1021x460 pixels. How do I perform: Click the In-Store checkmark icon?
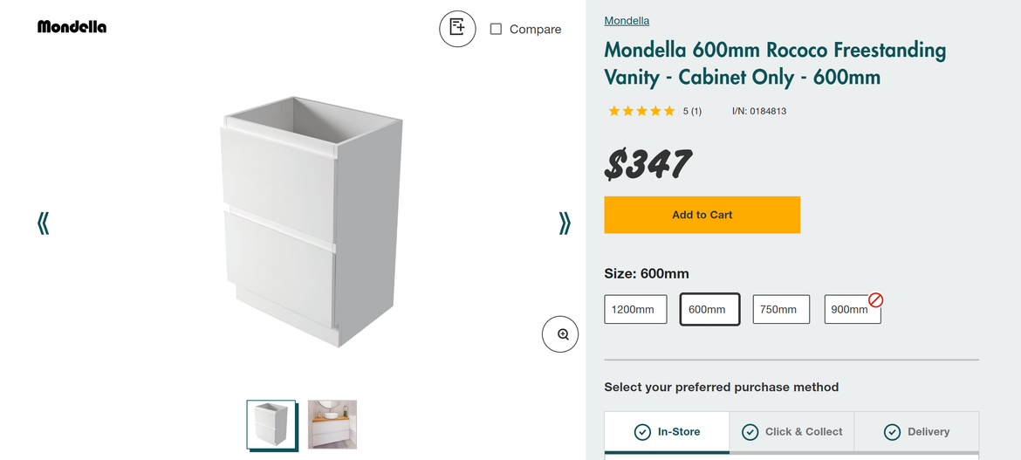click(x=642, y=432)
